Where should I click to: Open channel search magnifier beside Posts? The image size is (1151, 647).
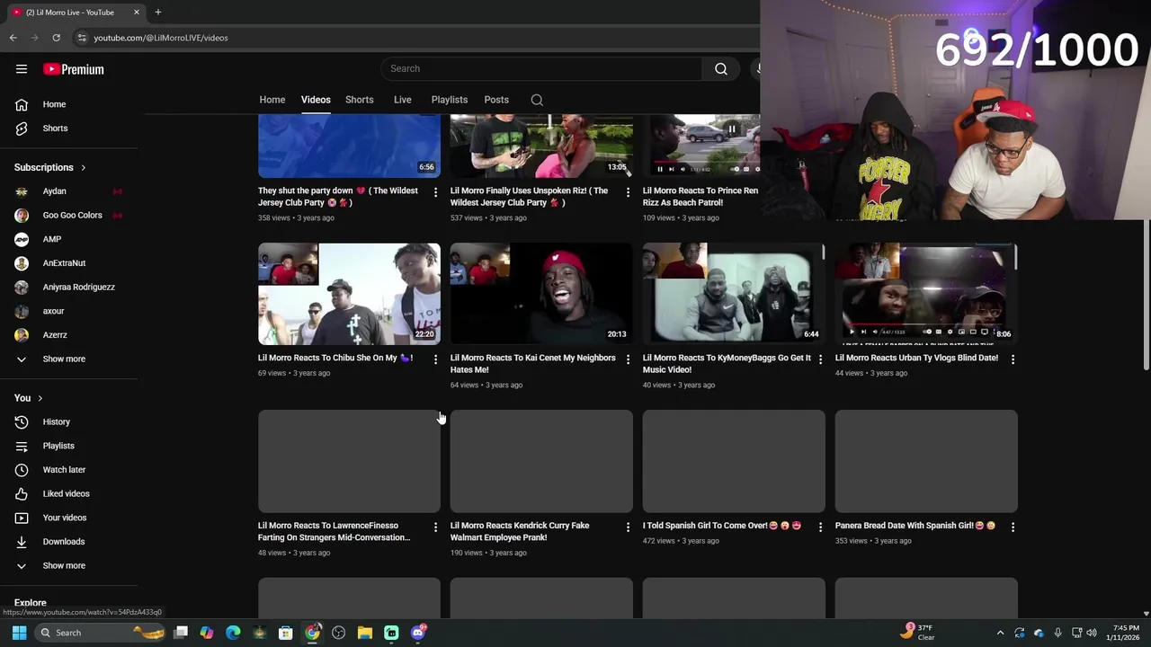point(537,100)
